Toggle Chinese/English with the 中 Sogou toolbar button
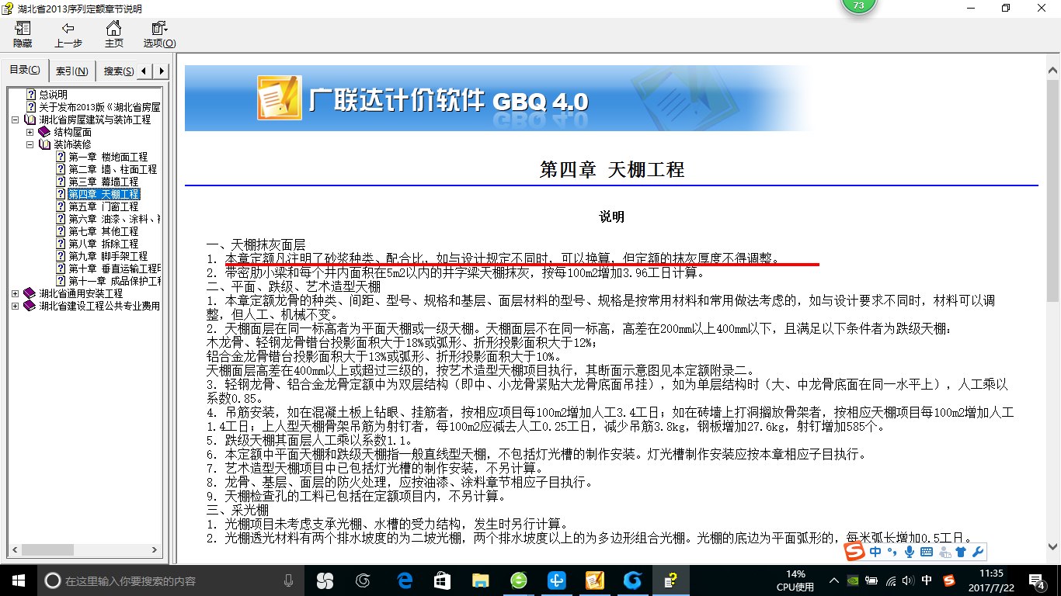1061x596 pixels. 875,552
